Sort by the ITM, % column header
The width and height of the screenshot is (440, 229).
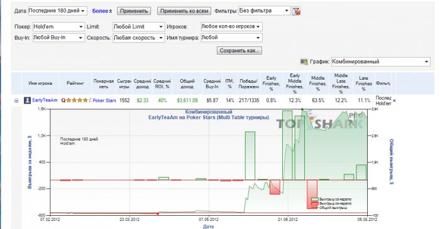(229, 83)
